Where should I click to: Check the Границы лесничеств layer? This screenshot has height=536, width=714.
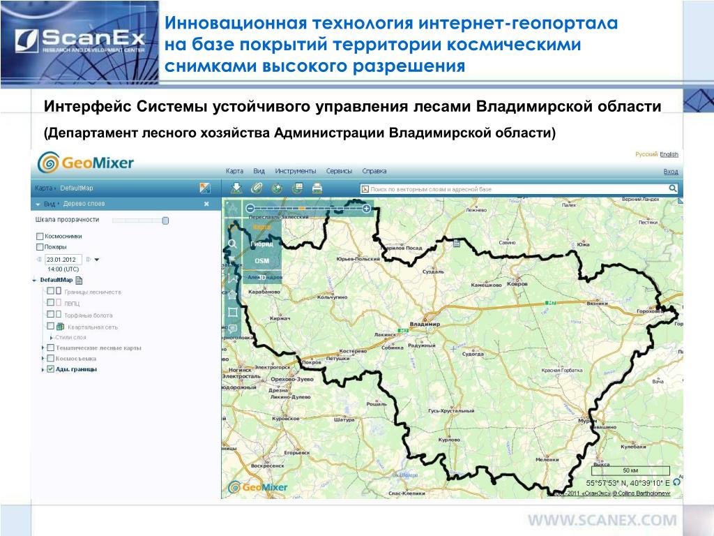tap(50, 291)
